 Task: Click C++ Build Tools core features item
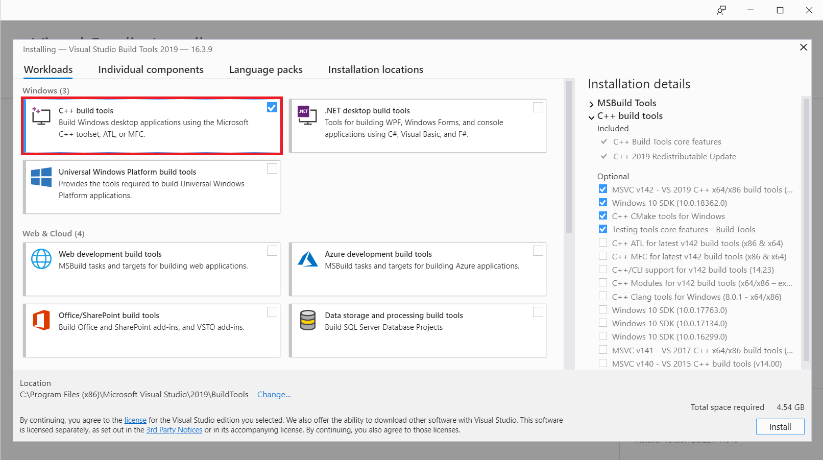pos(667,142)
